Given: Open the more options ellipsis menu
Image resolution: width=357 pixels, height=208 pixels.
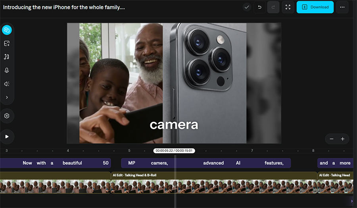Looking at the screenshot, I should (342, 7).
